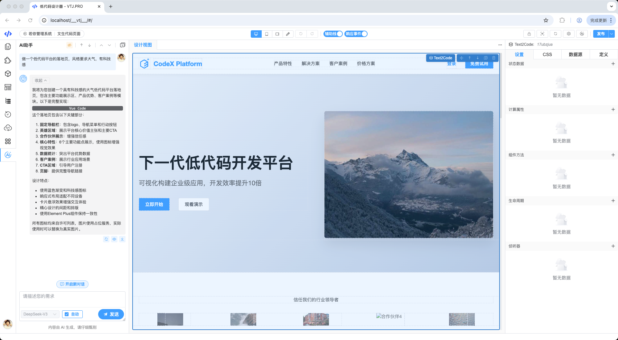Click the 开启新对话 button
The height and width of the screenshot is (340, 618).
point(72,284)
